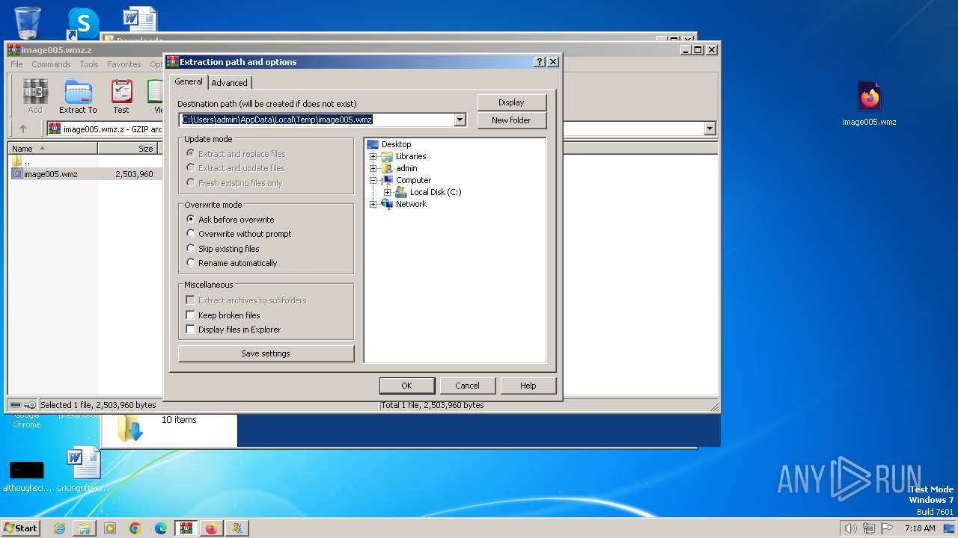Click the parent folder '..' entry
The image size is (958, 538).
click(21, 161)
